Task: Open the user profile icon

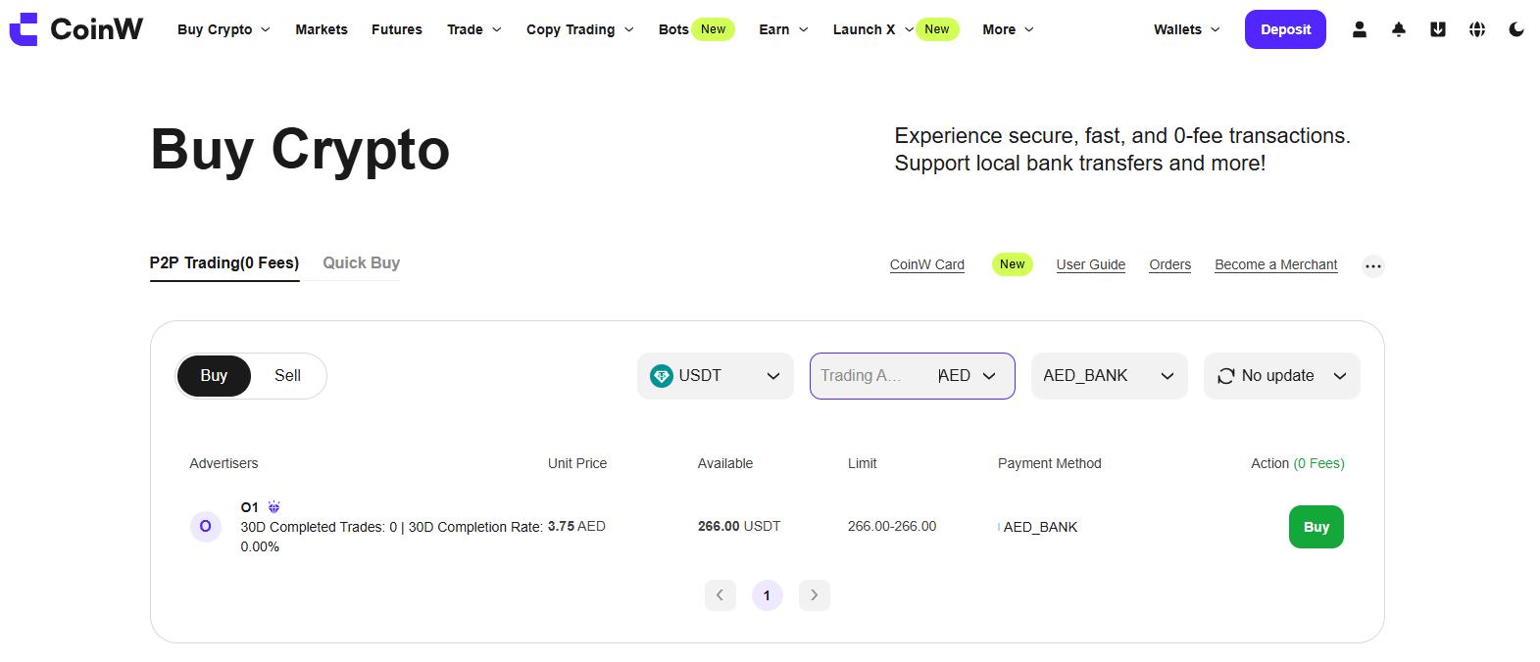Action: pyautogui.click(x=1359, y=29)
